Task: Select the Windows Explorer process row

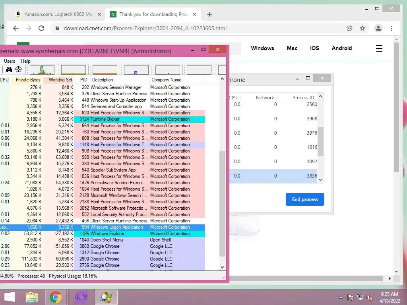Action: point(103,234)
